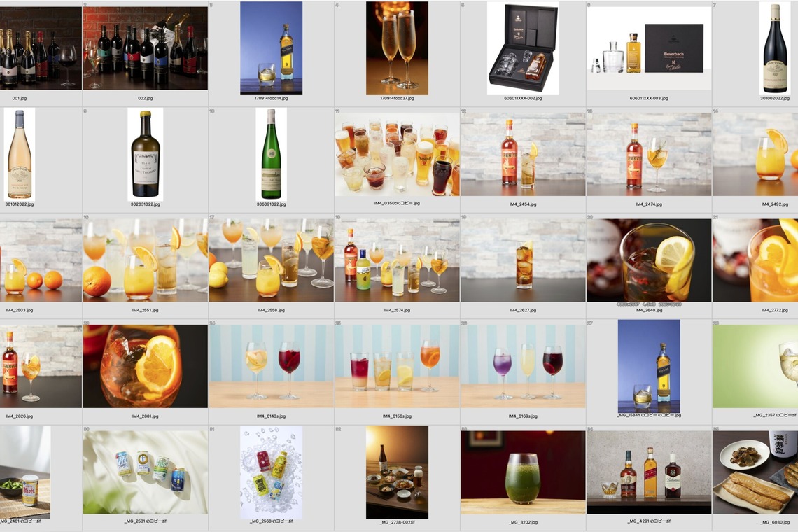Select thumbnail 170914food14.jpg with whisky bottle
This screenshot has width=798, height=532.
pyautogui.click(x=271, y=48)
